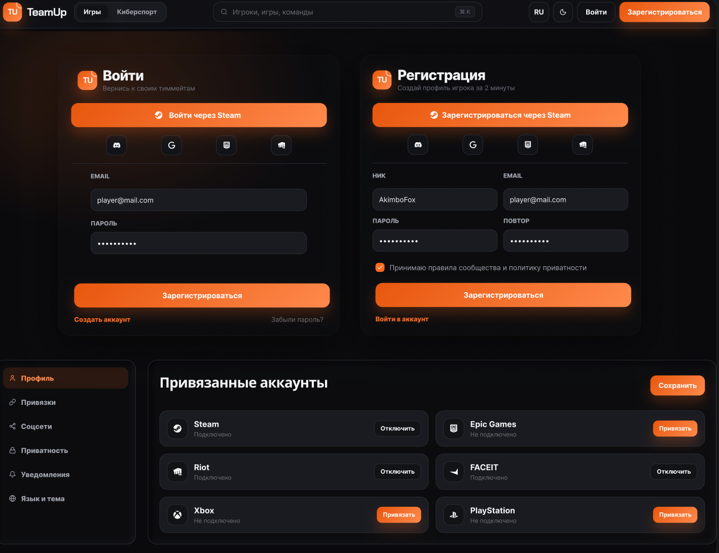Screen dimensions: 719x553
Task: Follow the Создать аккаунт link
Action: (102, 320)
